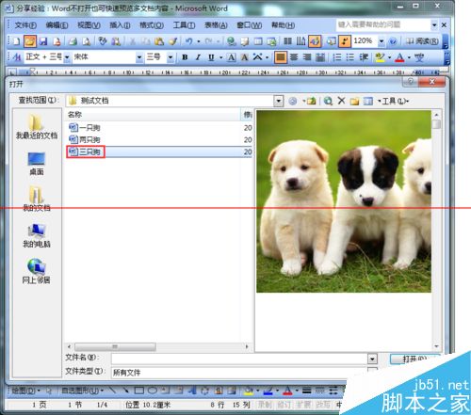Go to 网上邻居 in dialog sidebar
The height and width of the screenshot is (415, 471).
pyautogui.click(x=36, y=271)
